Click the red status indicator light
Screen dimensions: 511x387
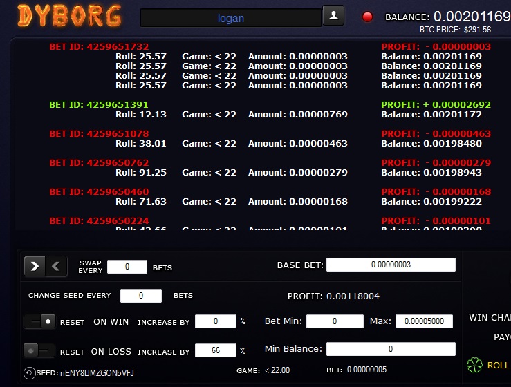[367, 17]
